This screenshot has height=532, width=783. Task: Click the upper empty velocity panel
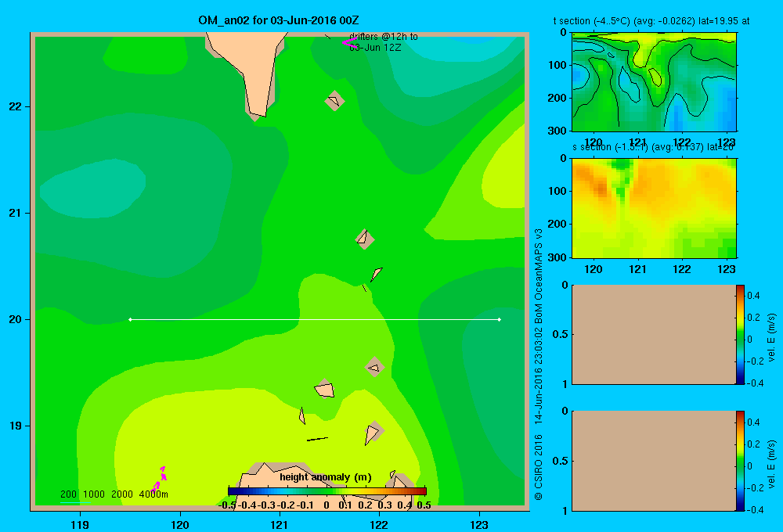(x=653, y=334)
